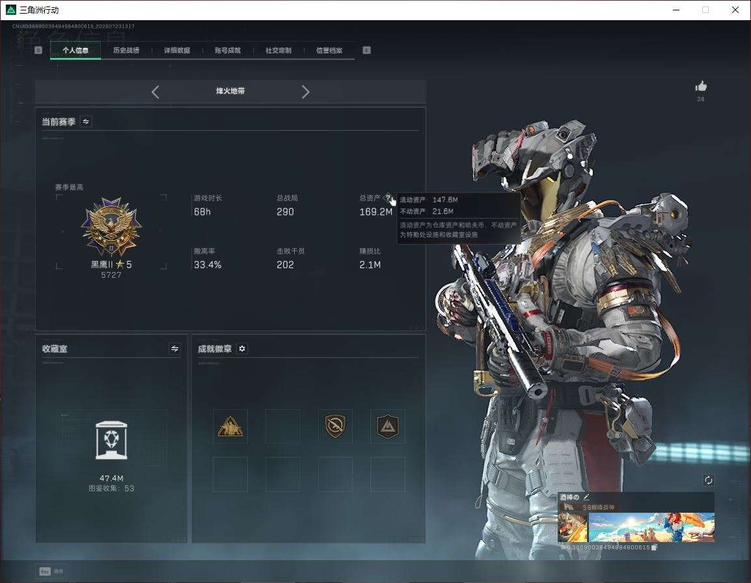Switch to the 历史战绩 tab
The height and width of the screenshot is (583, 751).
(126, 50)
